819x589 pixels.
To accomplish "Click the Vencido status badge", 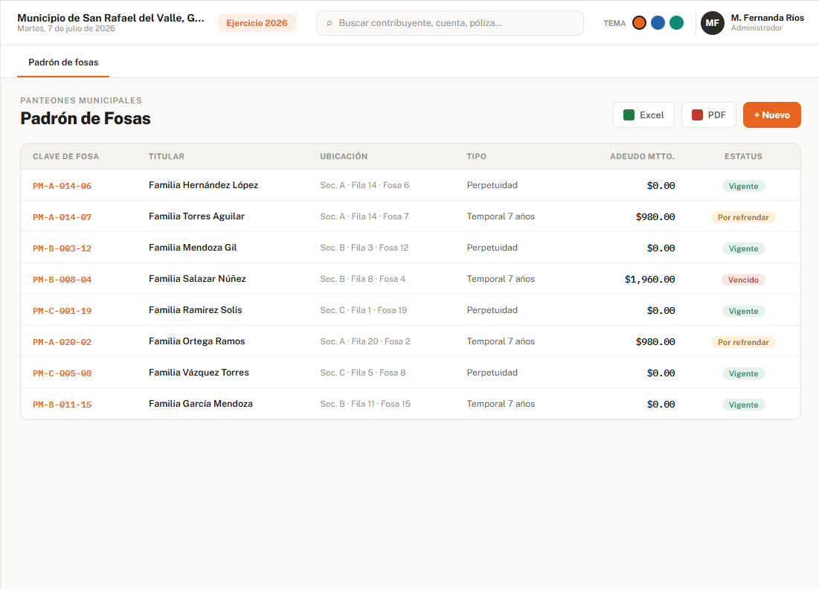I will pyautogui.click(x=743, y=280).
